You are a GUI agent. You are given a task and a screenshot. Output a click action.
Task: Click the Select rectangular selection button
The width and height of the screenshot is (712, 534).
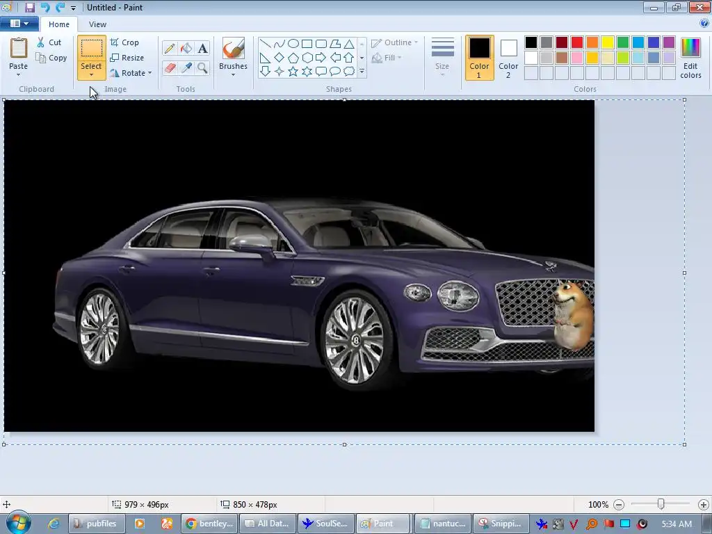click(91, 49)
